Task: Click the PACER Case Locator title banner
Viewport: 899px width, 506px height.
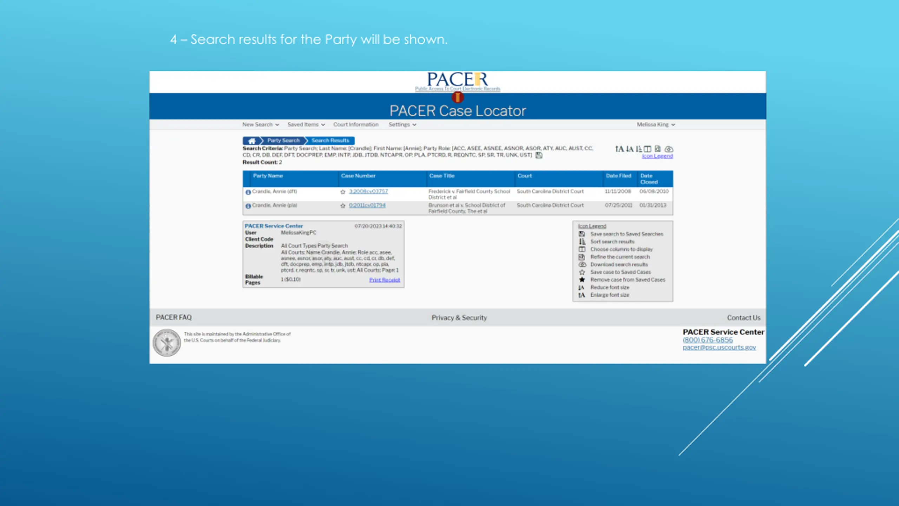Action: pyautogui.click(x=458, y=111)
